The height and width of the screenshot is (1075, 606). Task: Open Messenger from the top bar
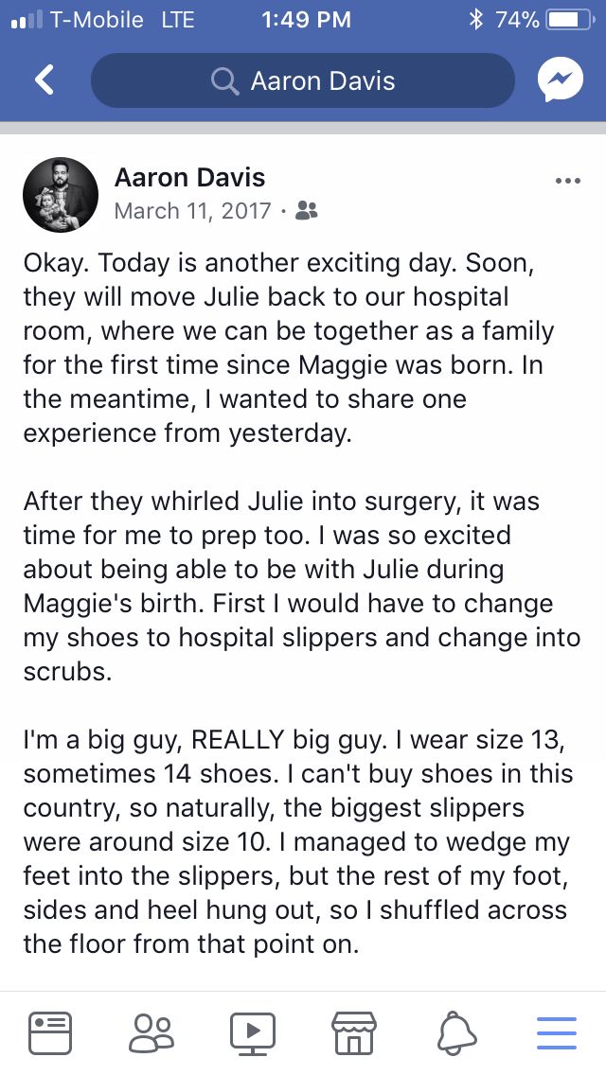pos(561,80)
